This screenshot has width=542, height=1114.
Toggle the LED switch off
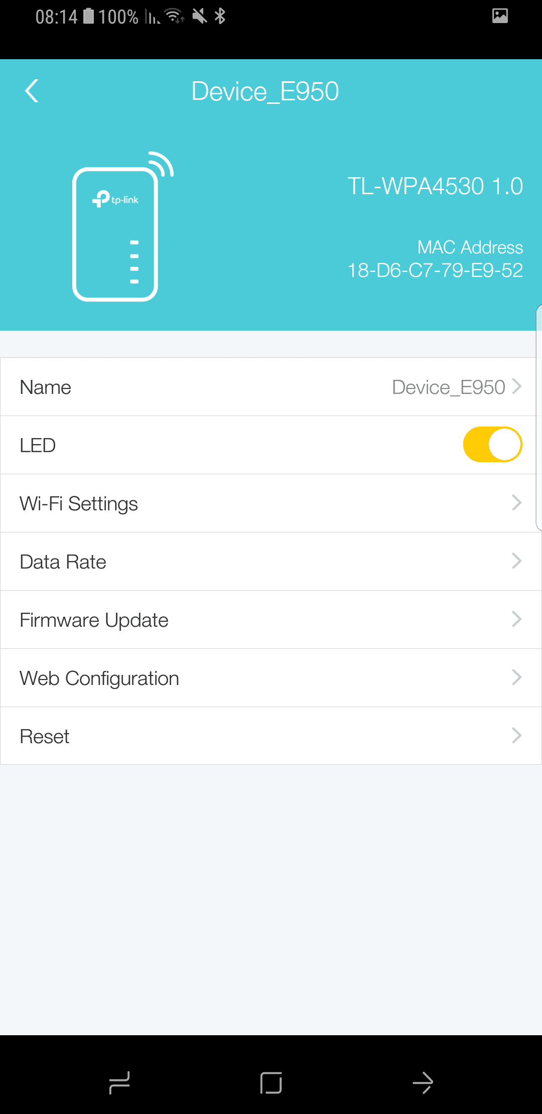point(492,445)
